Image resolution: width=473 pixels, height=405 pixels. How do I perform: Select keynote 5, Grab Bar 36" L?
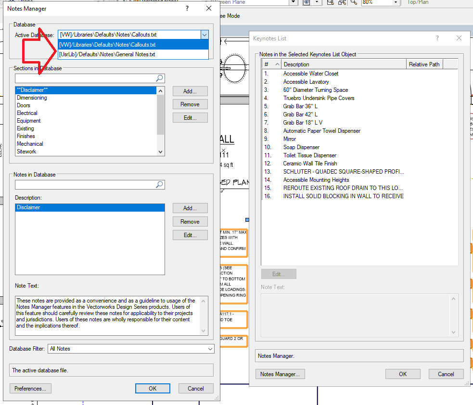tap(300, 106)
